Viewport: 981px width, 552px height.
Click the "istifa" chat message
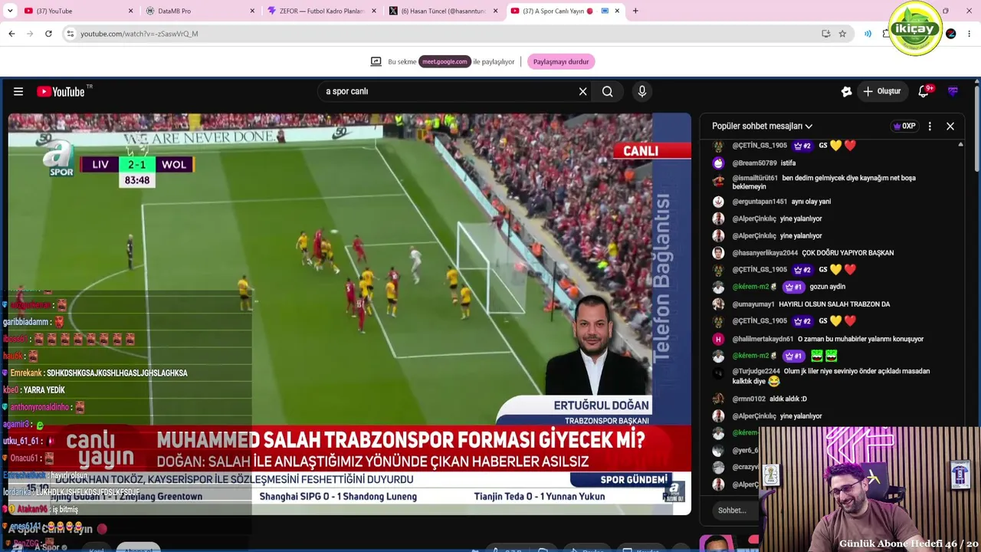pos(788,163)
